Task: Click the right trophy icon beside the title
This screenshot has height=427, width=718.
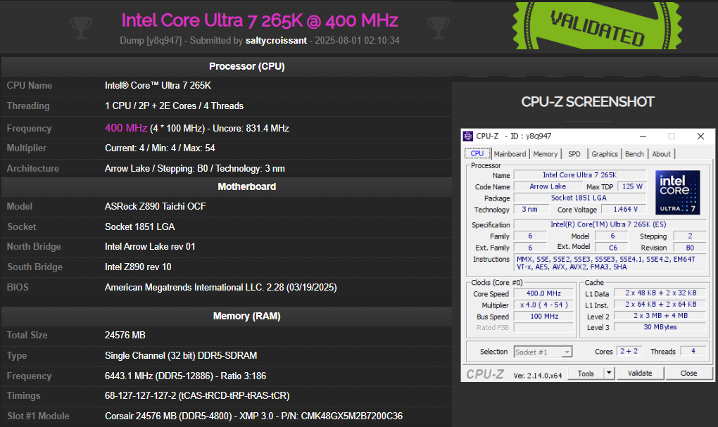Action: click(x=439, y=27)
